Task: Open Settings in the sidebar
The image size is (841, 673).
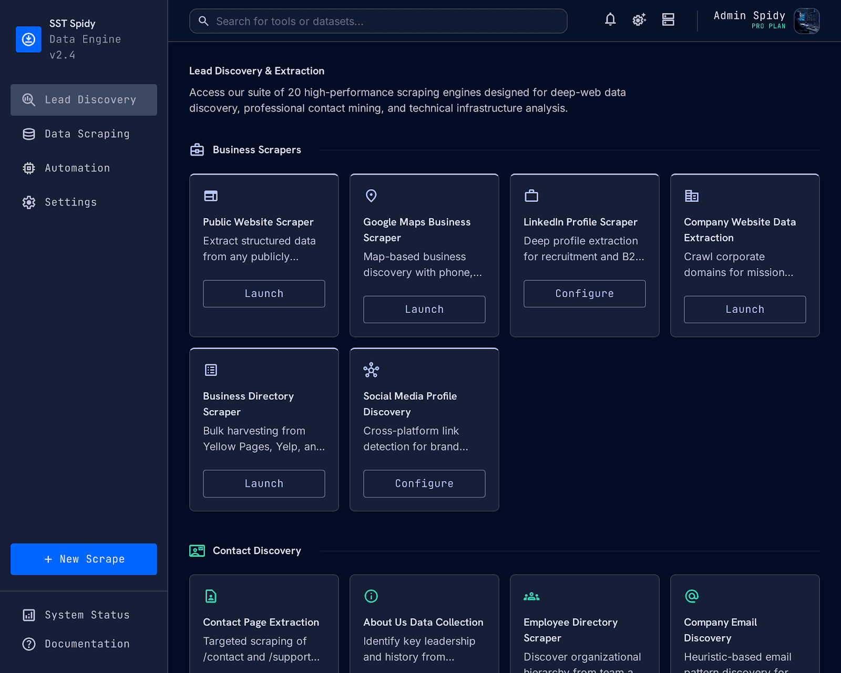Action: pyautogui.click(x=84, y=202)
